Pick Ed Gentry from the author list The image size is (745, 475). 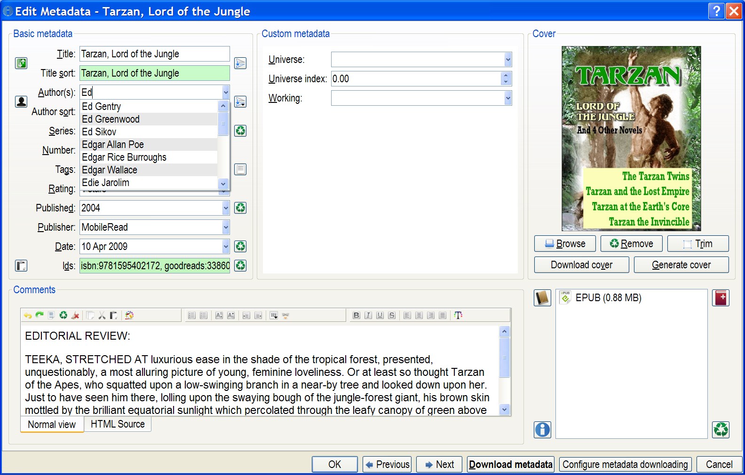[149, 106]
